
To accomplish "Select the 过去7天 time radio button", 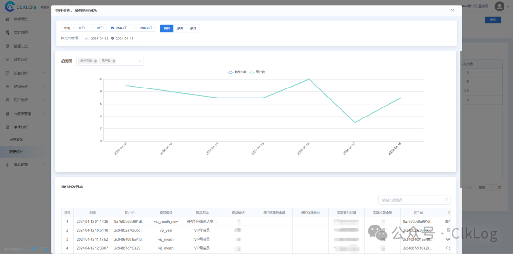I will click(x=112, y=28).
